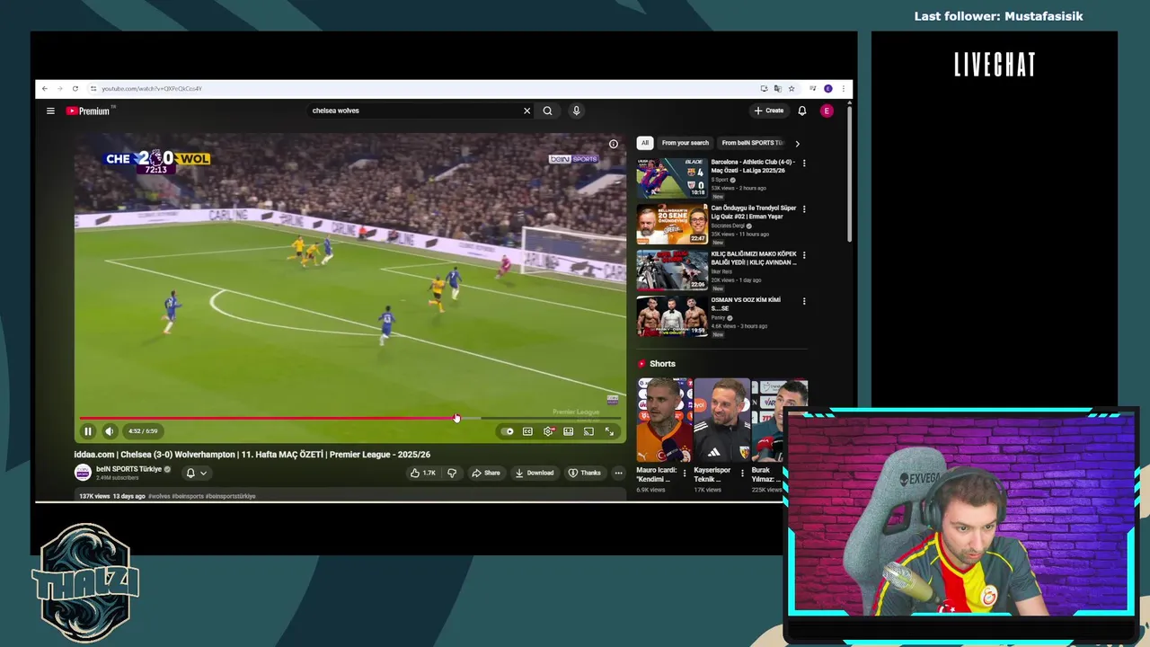Open more actions ellipsis below video
The image size is (1150, 647).
618,473
